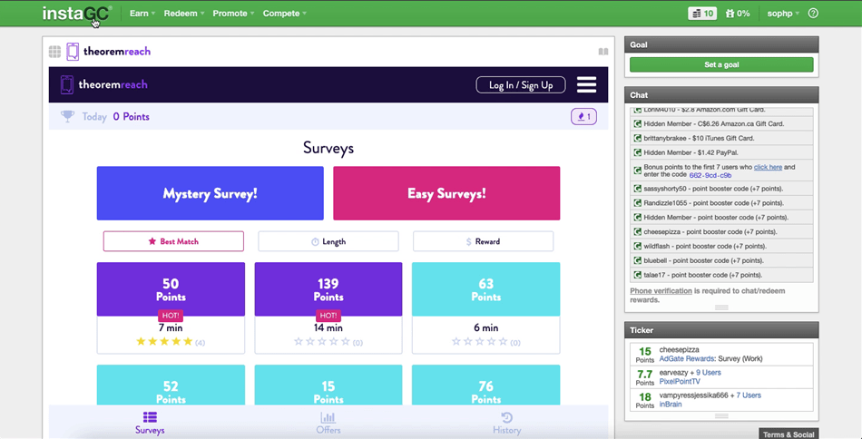Open the 63 Points 6 min survey
Image resolution: width=862 pixels, height=439 pixels.
coord(486,307)
